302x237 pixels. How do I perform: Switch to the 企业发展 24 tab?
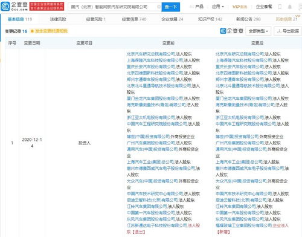tap(172, 19)
